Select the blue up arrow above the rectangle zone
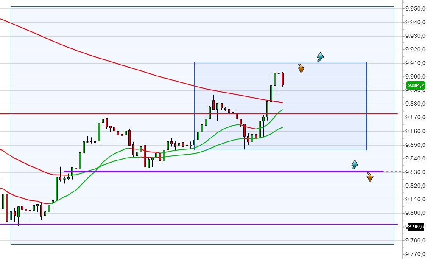430x259 pixels. pyautogui.click(x=321, y=56)
